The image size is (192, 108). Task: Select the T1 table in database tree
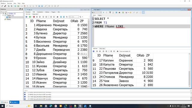click(9, 17)
